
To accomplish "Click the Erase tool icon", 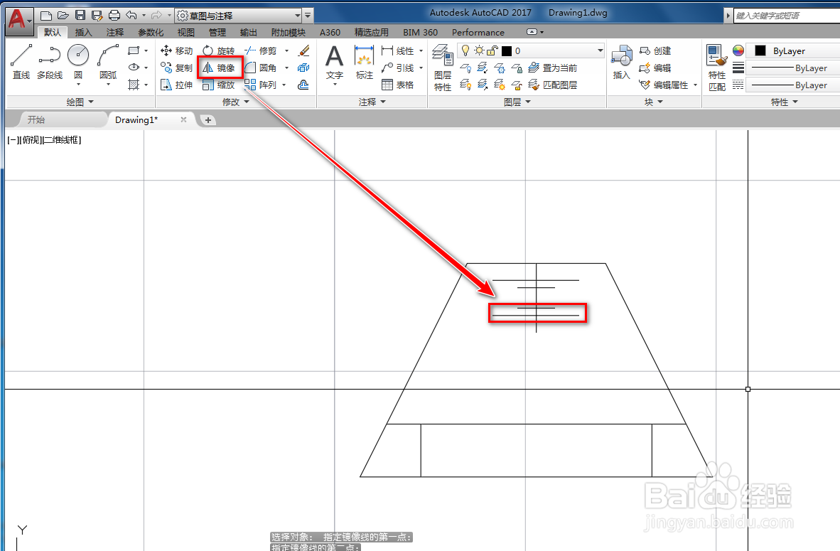I will 303,51.
